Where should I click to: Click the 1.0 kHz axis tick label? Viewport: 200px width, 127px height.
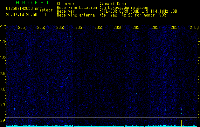tap(3, 57)
